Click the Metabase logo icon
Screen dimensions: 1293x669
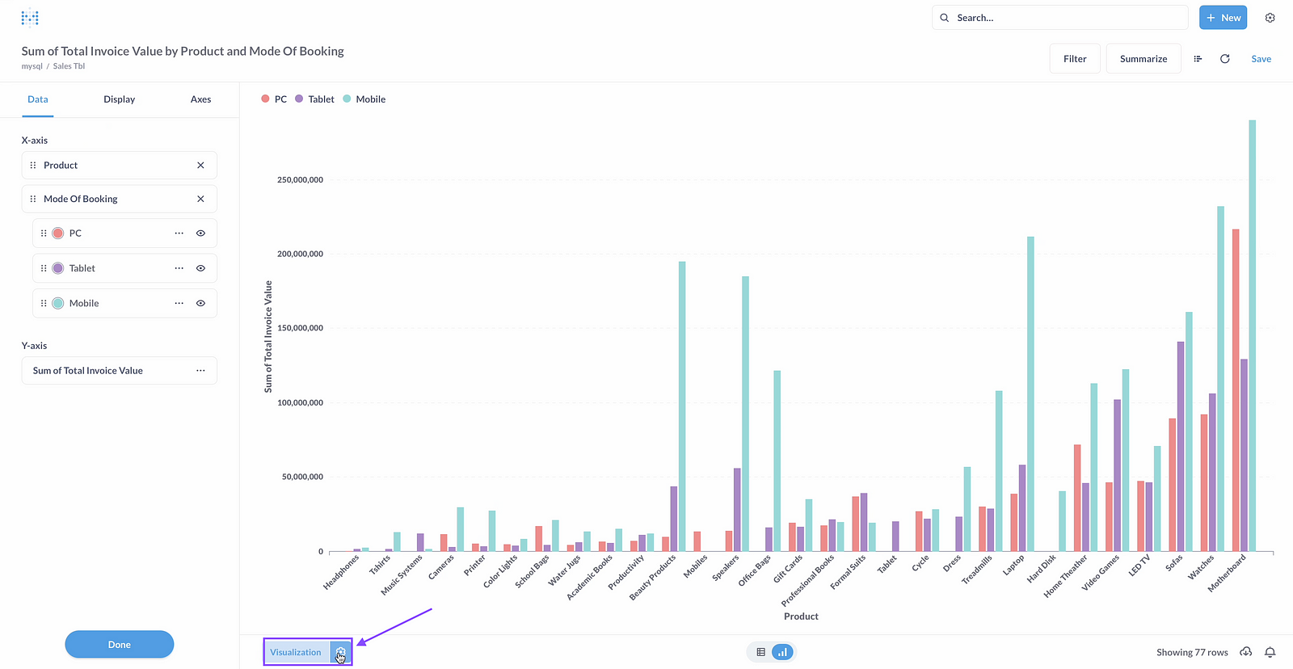[x=30, y=18]
